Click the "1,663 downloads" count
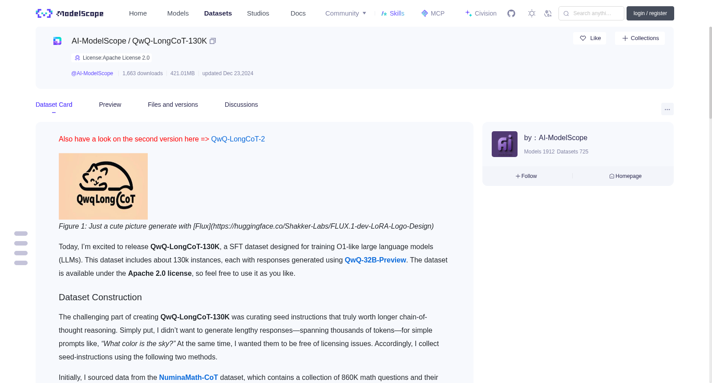Image resolution: width=712 pixels, height=383 pixels. pyautogui.click(x=142, y=73)
